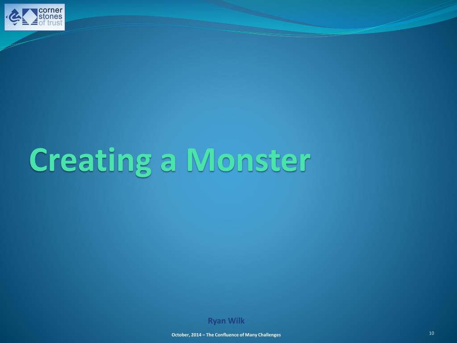The image size is (457, 343).
Task: Click the slide number 10
Action: [x=432, y=333]
